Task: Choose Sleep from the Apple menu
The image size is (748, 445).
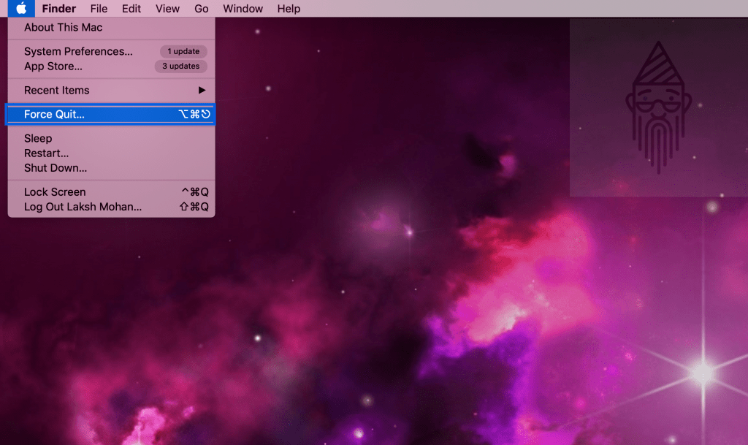Action: [x=111, y=138]
